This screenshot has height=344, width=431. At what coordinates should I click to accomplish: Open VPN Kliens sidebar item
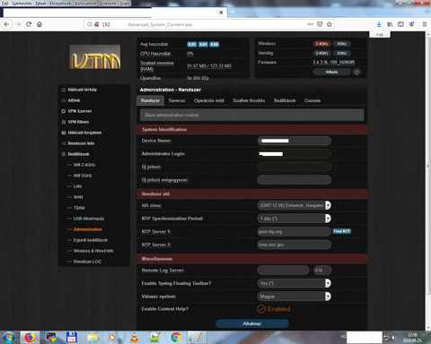[x=78, y=122]
